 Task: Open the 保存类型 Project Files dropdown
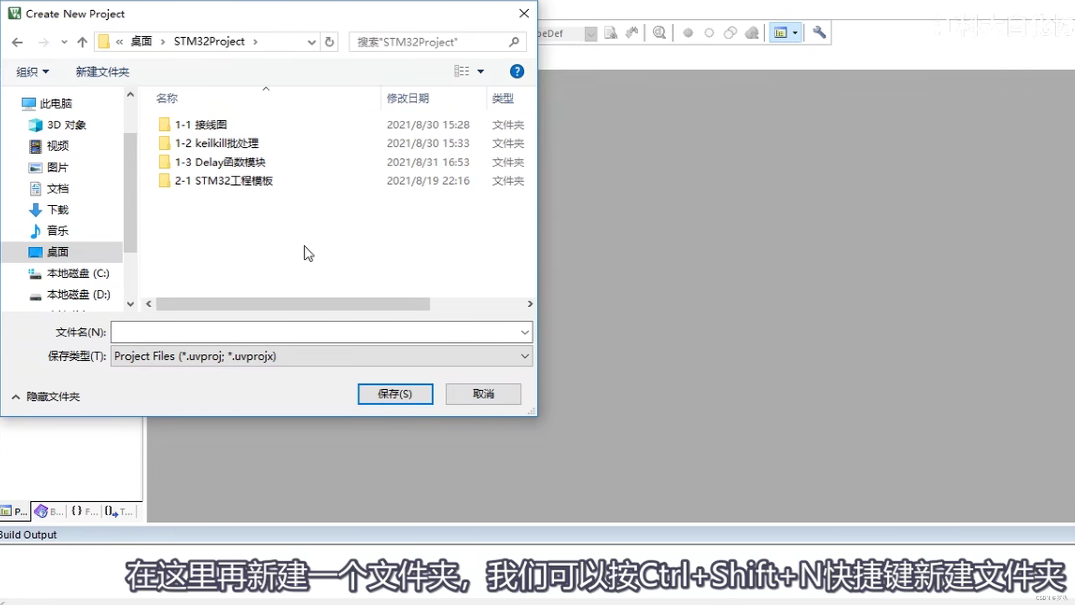(x=321, y=356)
